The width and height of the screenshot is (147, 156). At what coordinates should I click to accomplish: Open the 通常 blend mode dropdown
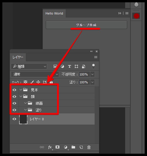pos(35,74)
